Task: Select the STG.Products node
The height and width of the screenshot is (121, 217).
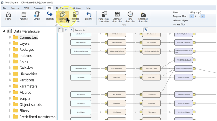Action: (x=151, y=95)
